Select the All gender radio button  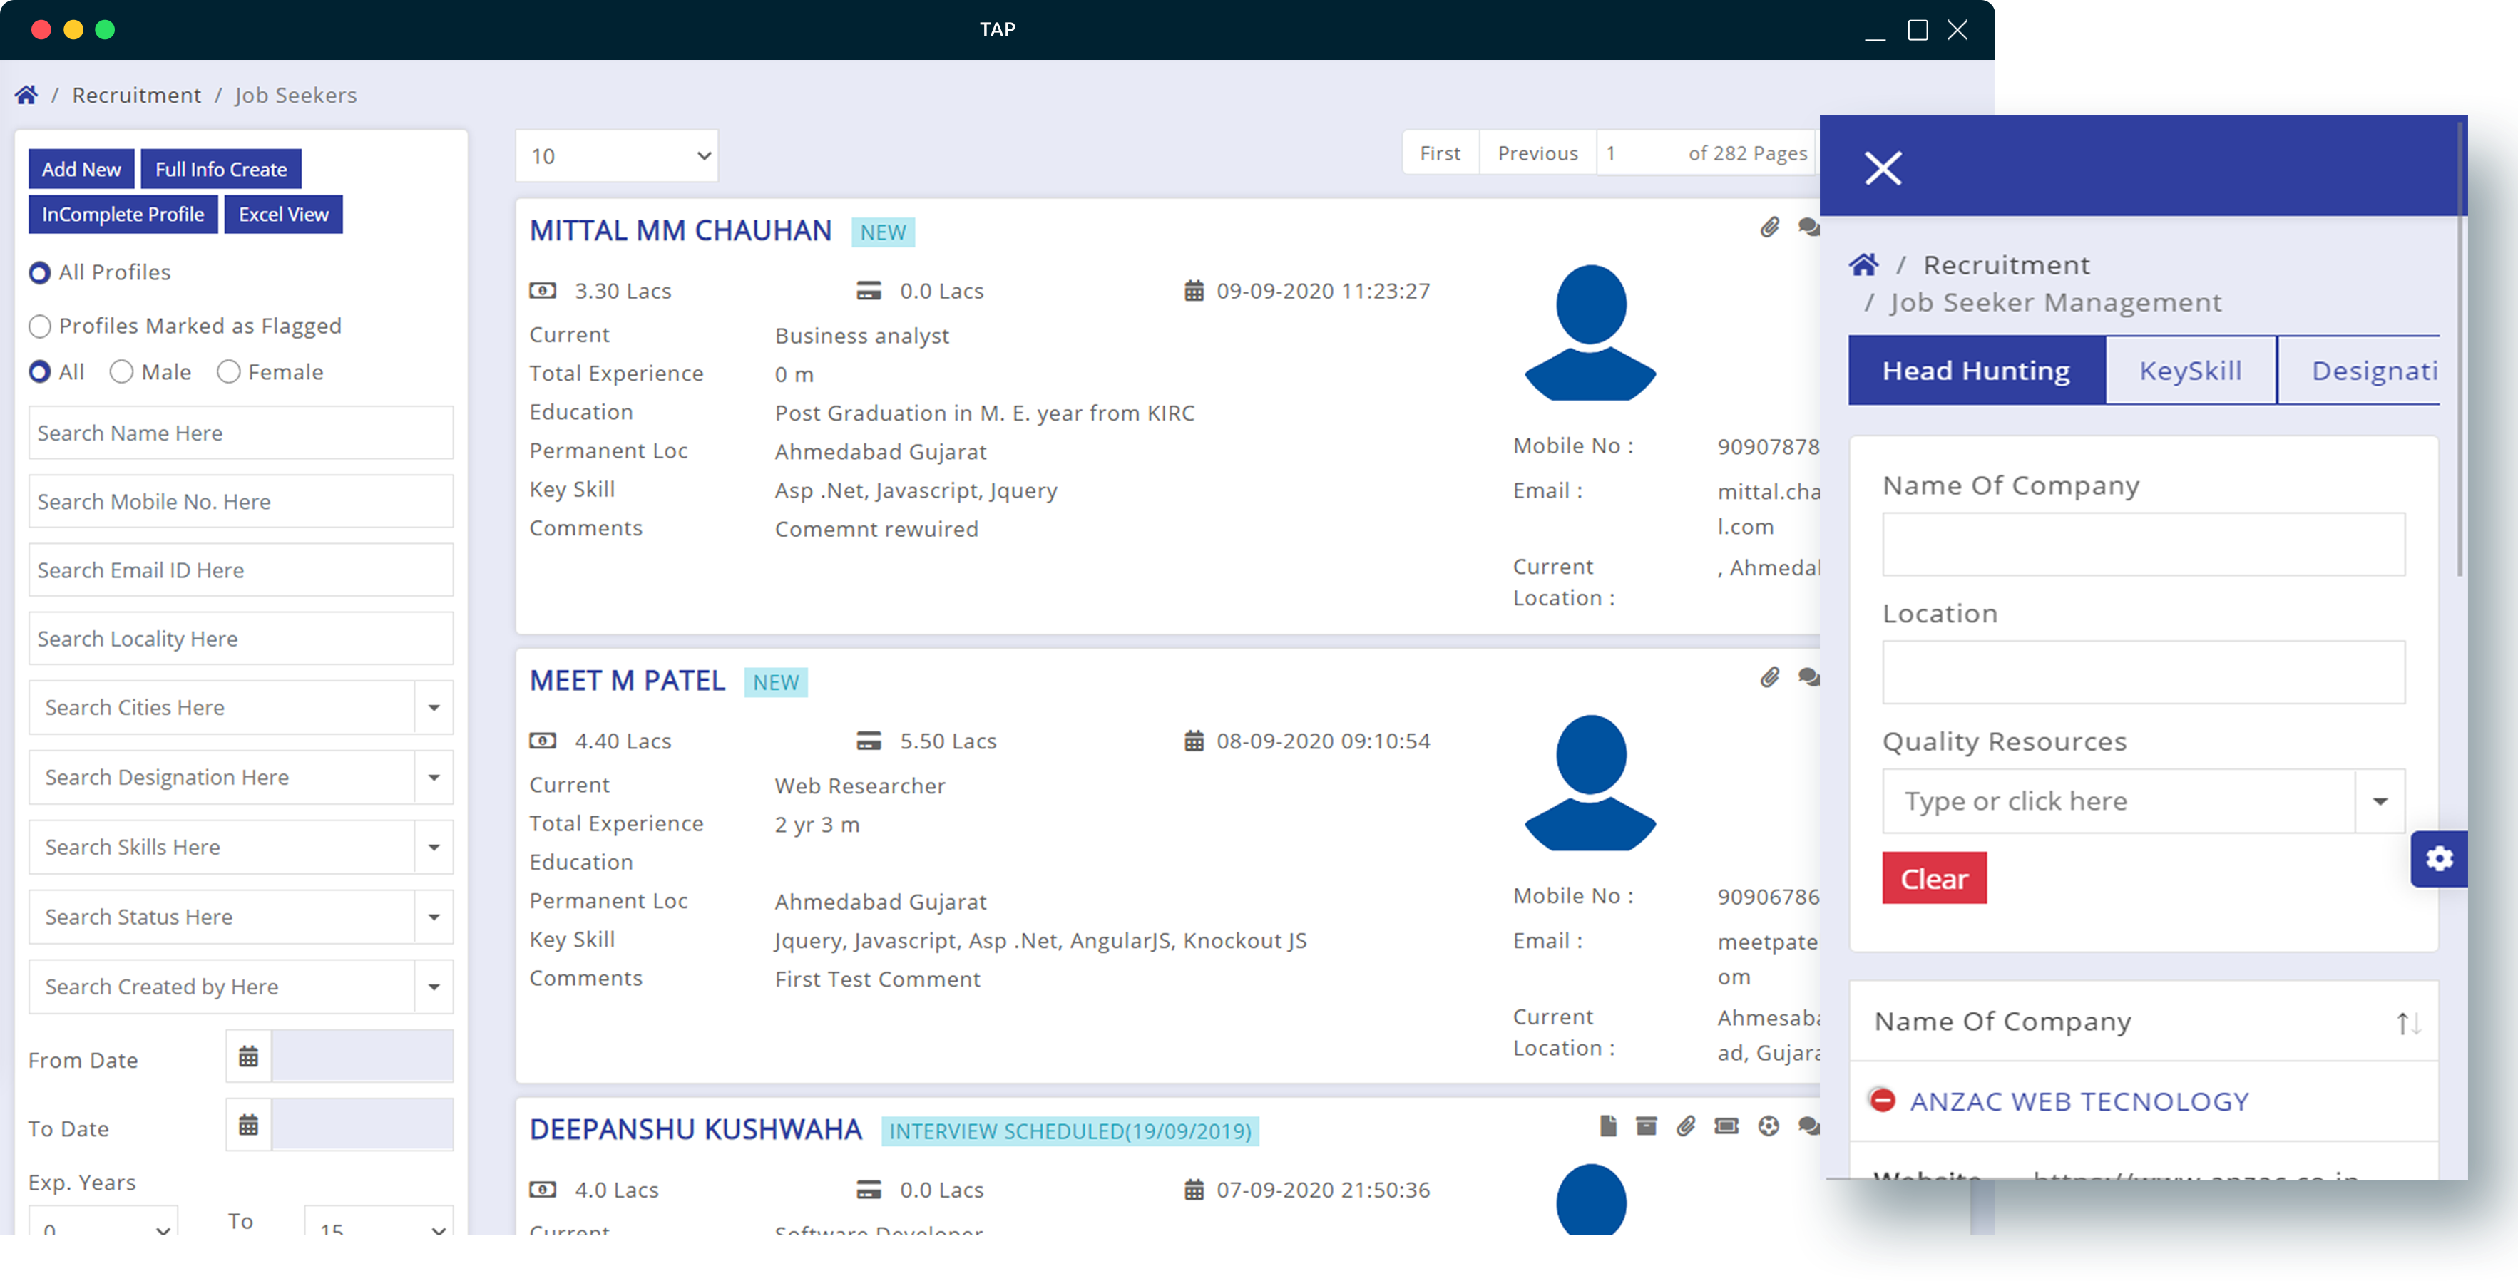[39, 372]
